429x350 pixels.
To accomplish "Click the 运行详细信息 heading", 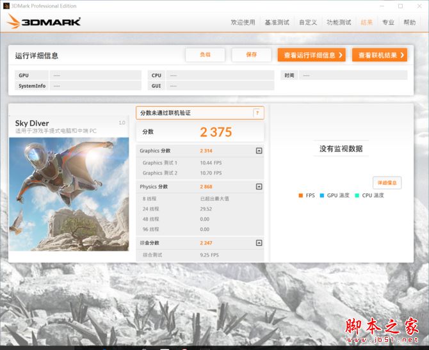I will 36,56.
